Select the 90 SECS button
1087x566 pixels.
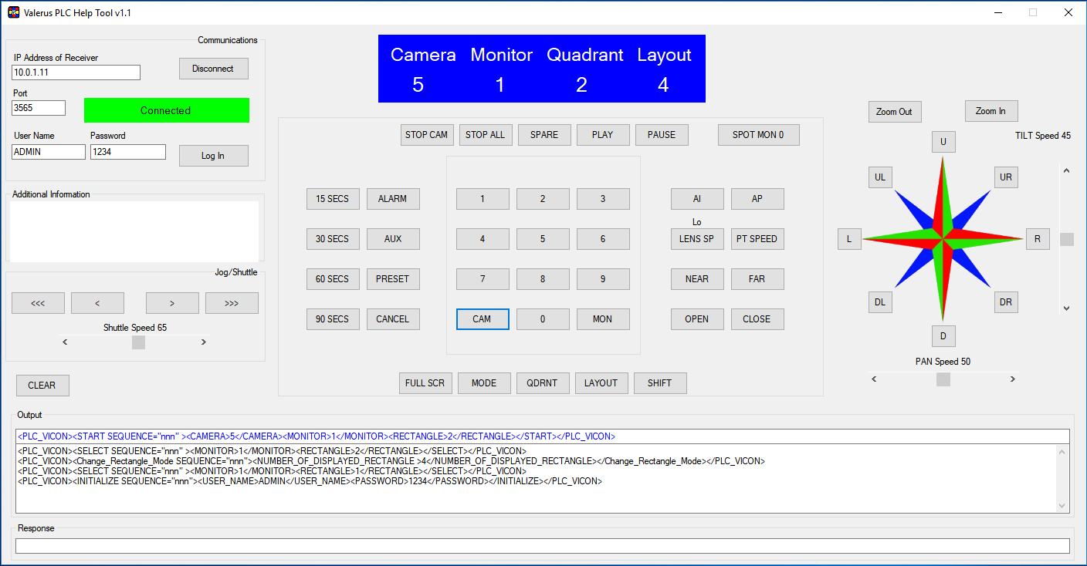click(333, 319)
